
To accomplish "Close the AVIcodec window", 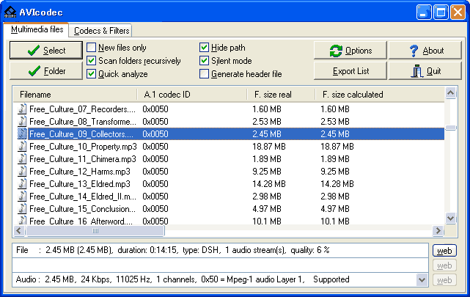I will pos(458,12).
